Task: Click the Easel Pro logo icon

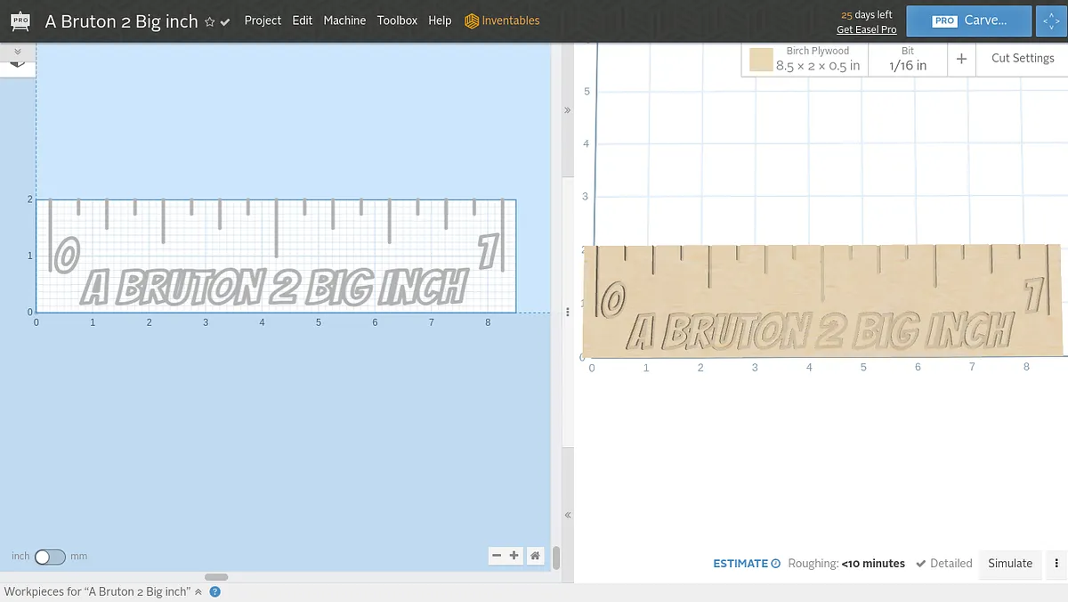Action: 19,20
